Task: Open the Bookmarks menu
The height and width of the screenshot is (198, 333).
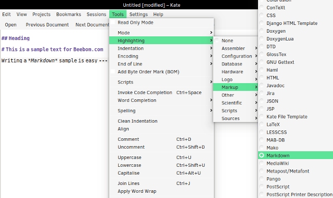Action: [x=69, y=15]
